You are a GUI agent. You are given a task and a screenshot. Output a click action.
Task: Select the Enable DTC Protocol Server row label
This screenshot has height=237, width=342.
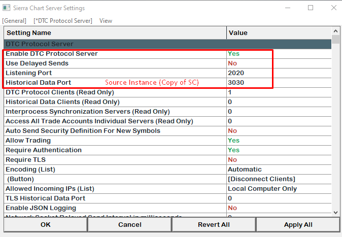tap(52, 54)
